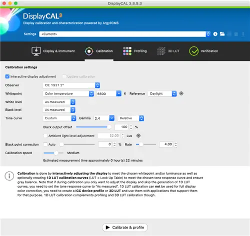The image size is (250, 236).
Task: Expand the 6500 K temperature combo box
Action: 118,94
